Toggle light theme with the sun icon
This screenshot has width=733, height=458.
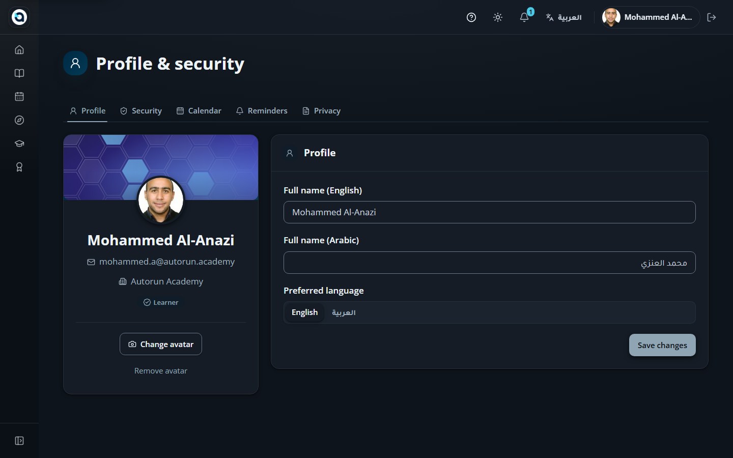[498, 17]
